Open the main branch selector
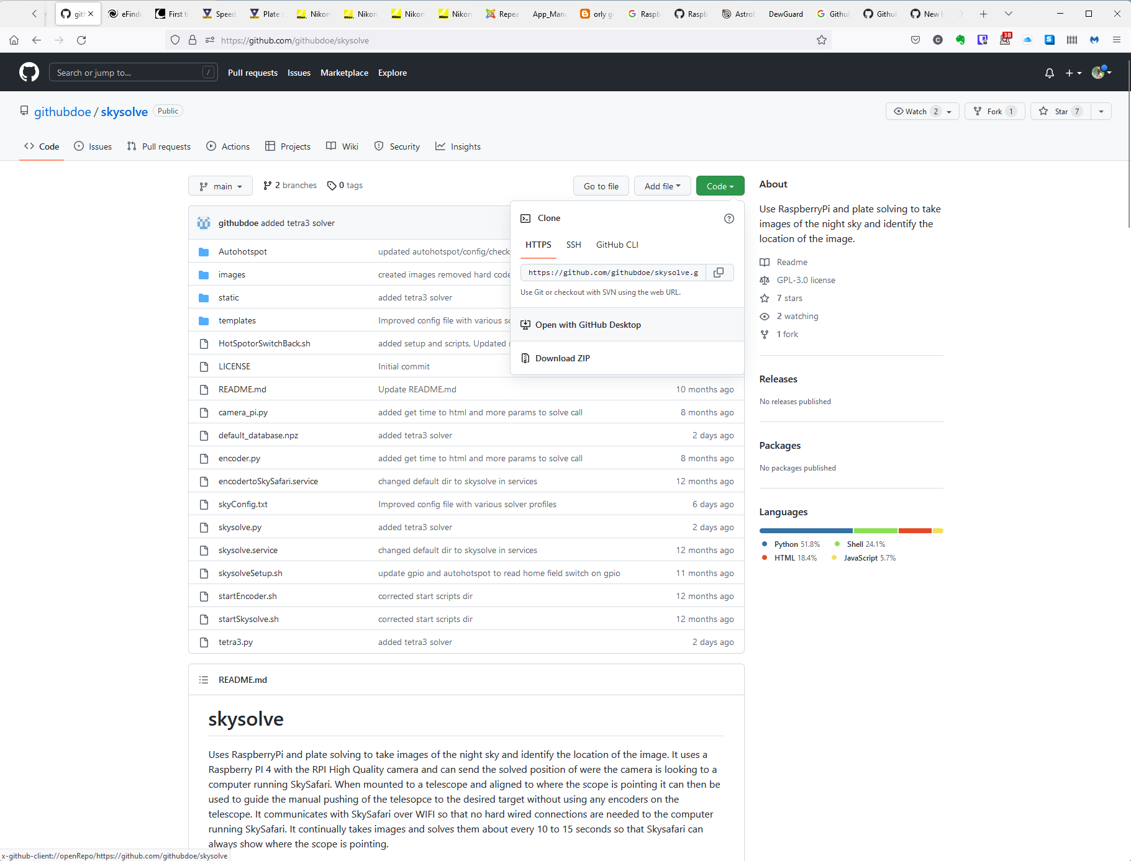Image resolution: width=1131 pixels, height=861 pixels. click(x=220, y=186)
